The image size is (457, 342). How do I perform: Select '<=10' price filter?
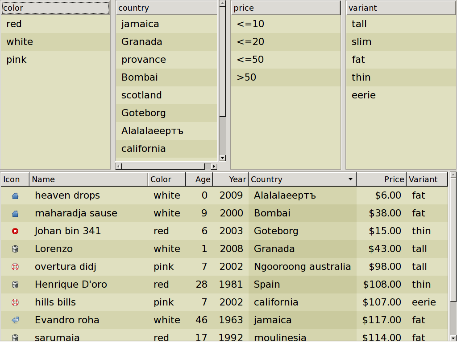(286, 24)
